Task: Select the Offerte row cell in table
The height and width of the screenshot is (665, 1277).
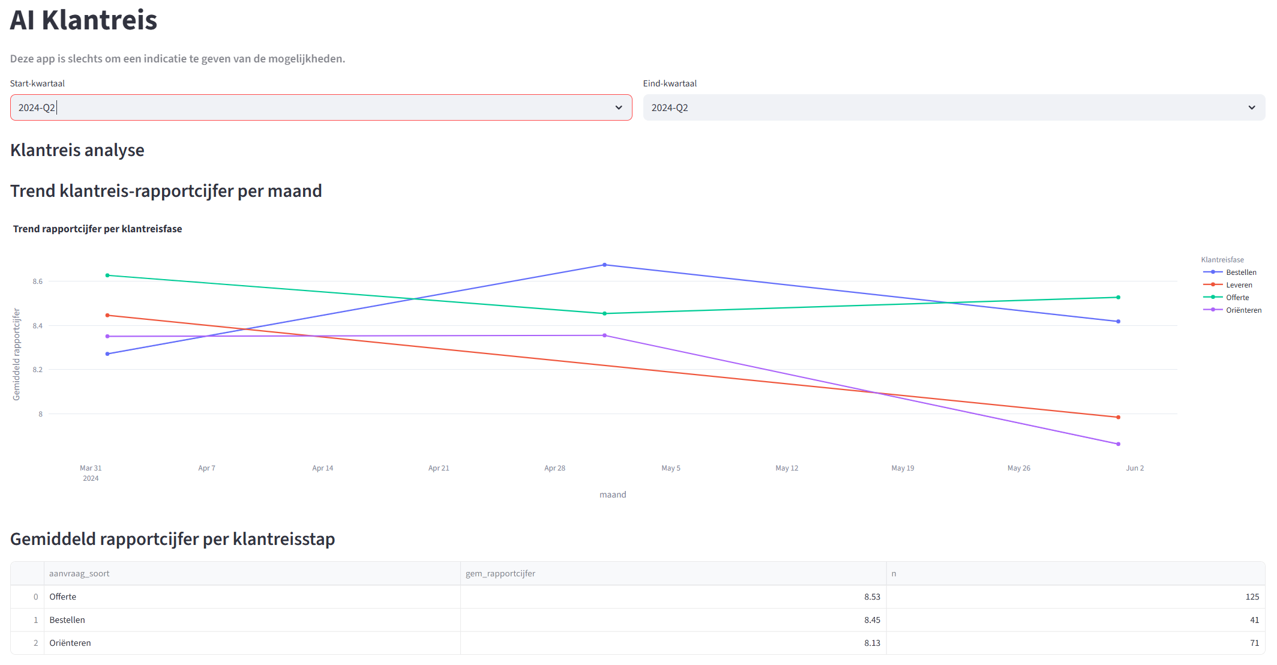Action: click(63, 597)
